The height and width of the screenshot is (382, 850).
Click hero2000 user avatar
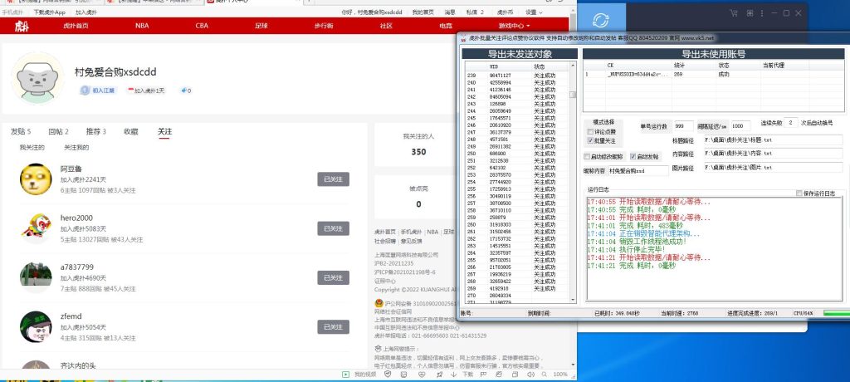(x=32, y=228)
